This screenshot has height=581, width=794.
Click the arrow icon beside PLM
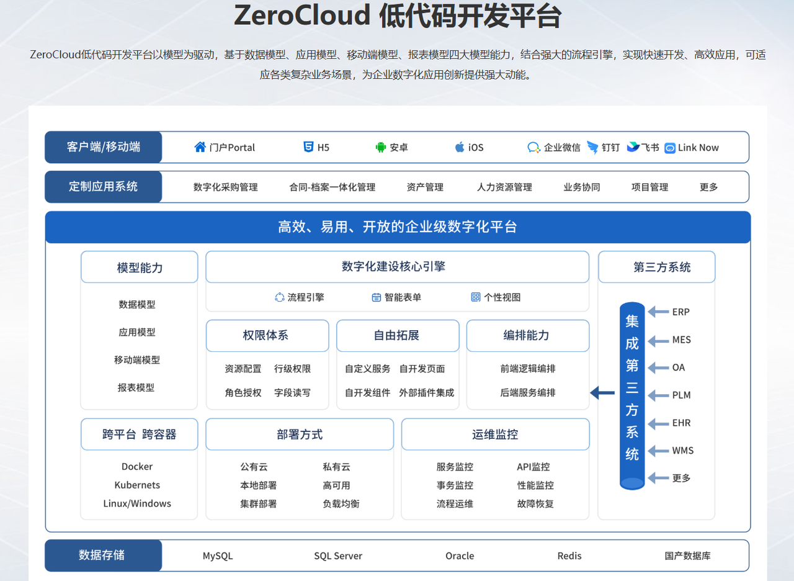(x=658, y=395)
